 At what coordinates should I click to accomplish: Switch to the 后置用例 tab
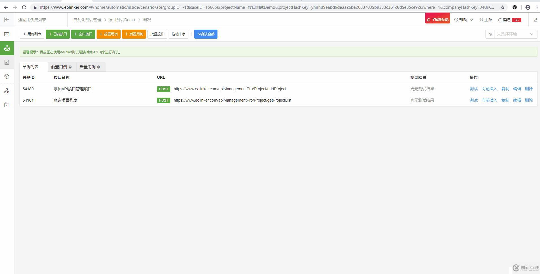(x=91, y=67)
